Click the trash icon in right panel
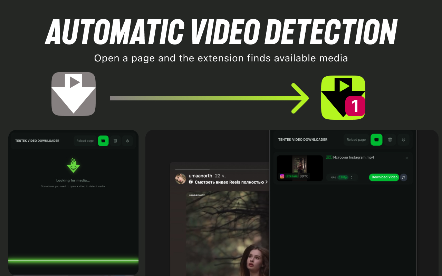442x276 pixels. (390, 140)
